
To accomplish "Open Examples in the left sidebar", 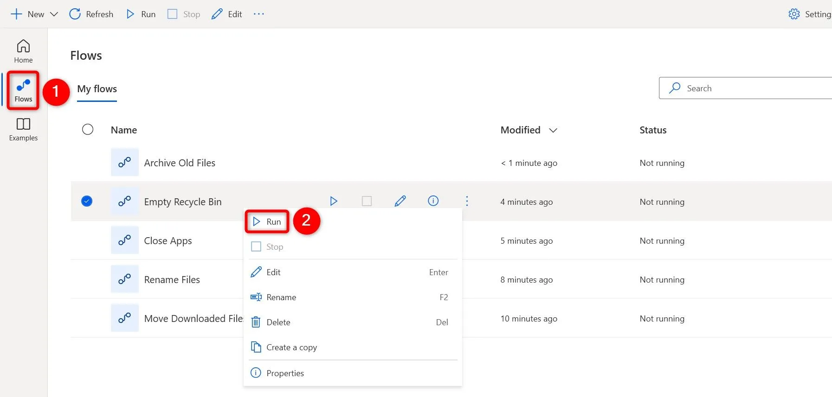I will pyautogui.click(x=23, y=130).
